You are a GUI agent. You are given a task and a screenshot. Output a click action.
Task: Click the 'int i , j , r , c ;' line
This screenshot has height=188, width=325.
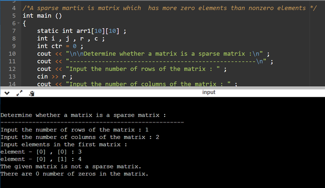[x=71, y=39]
